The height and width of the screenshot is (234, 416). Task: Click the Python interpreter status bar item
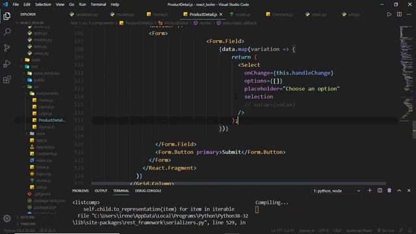click(x=19, y=231)
